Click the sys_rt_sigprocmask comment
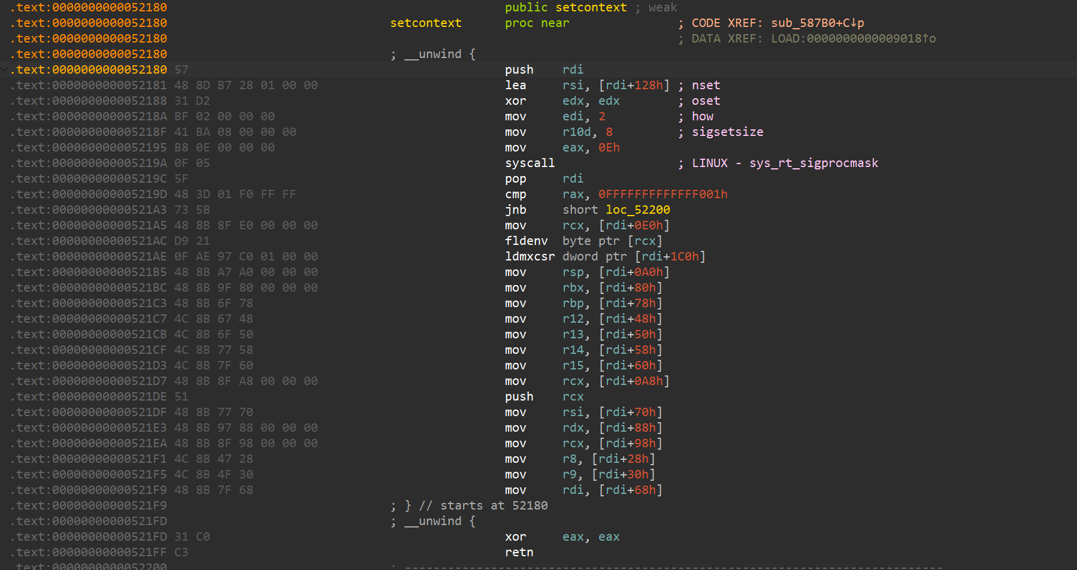The width and height of the screenshot is (1077, 570). pyautogui.click(x=813, y=163)
